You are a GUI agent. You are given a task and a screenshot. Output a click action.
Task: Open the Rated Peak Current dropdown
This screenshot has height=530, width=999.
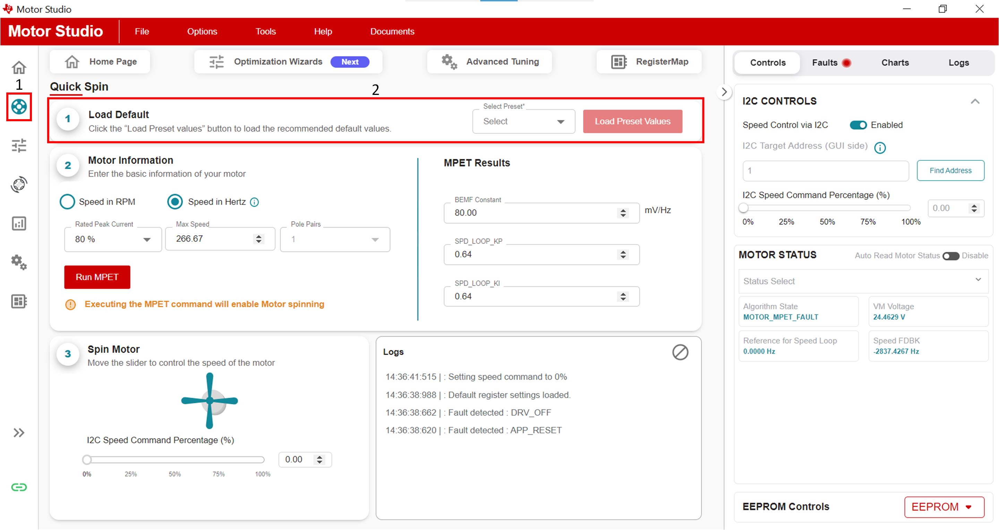point(113,239)
